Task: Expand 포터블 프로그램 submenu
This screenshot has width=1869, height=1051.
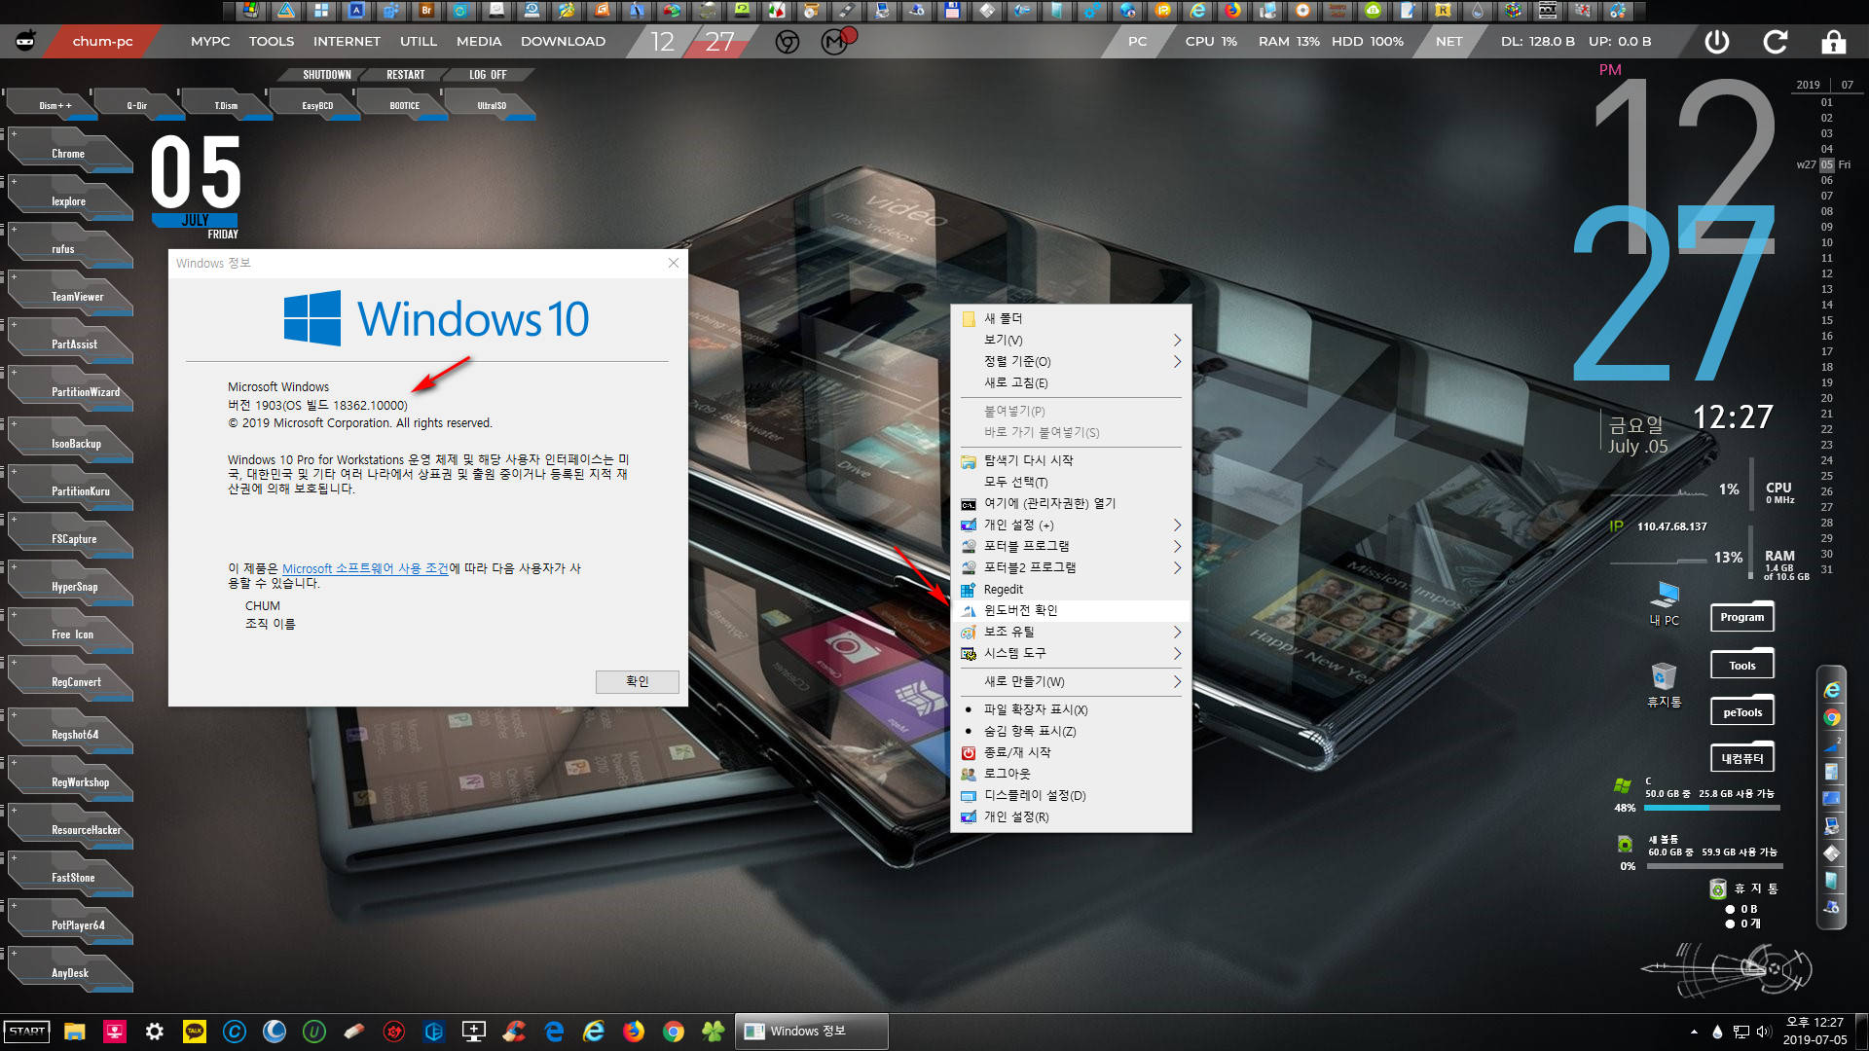Action: coord(1071,546)
